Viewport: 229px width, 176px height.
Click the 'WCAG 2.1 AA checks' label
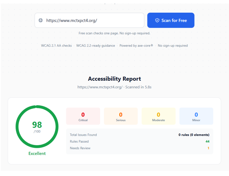click(x=56, y=46)
